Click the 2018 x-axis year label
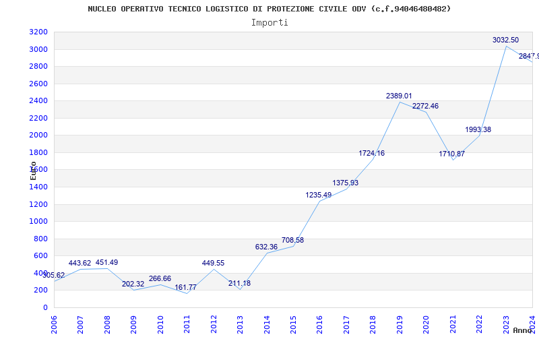 coord(373,325)
